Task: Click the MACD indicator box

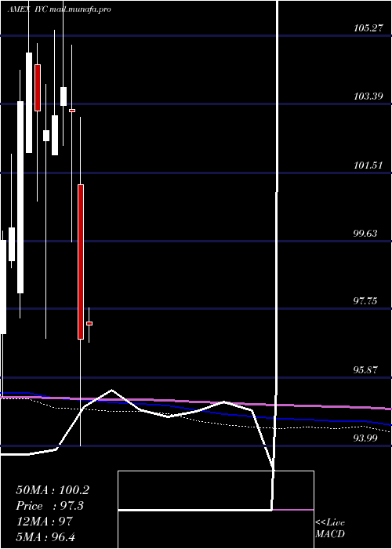Action: click(216, 510)
